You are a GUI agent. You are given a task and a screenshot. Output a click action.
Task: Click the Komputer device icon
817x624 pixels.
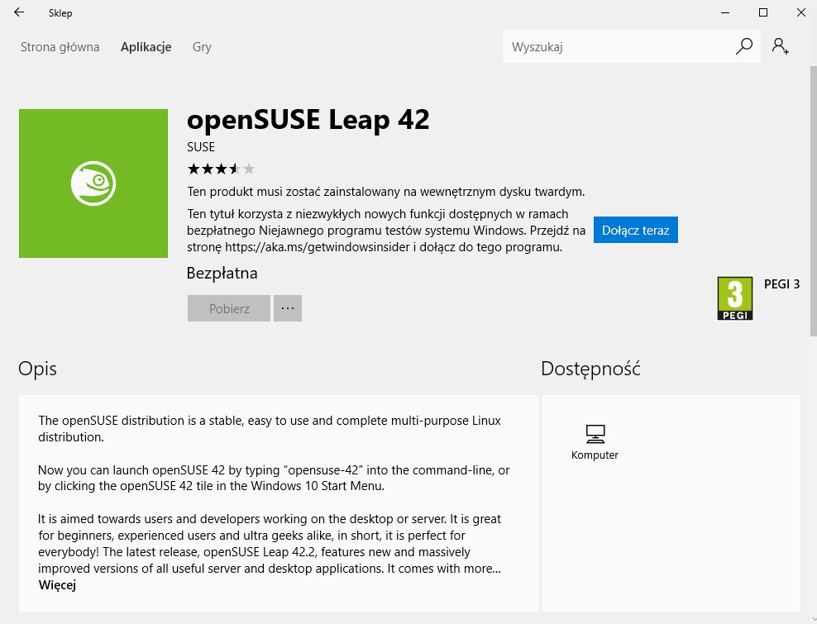click(x=595, y=433)
